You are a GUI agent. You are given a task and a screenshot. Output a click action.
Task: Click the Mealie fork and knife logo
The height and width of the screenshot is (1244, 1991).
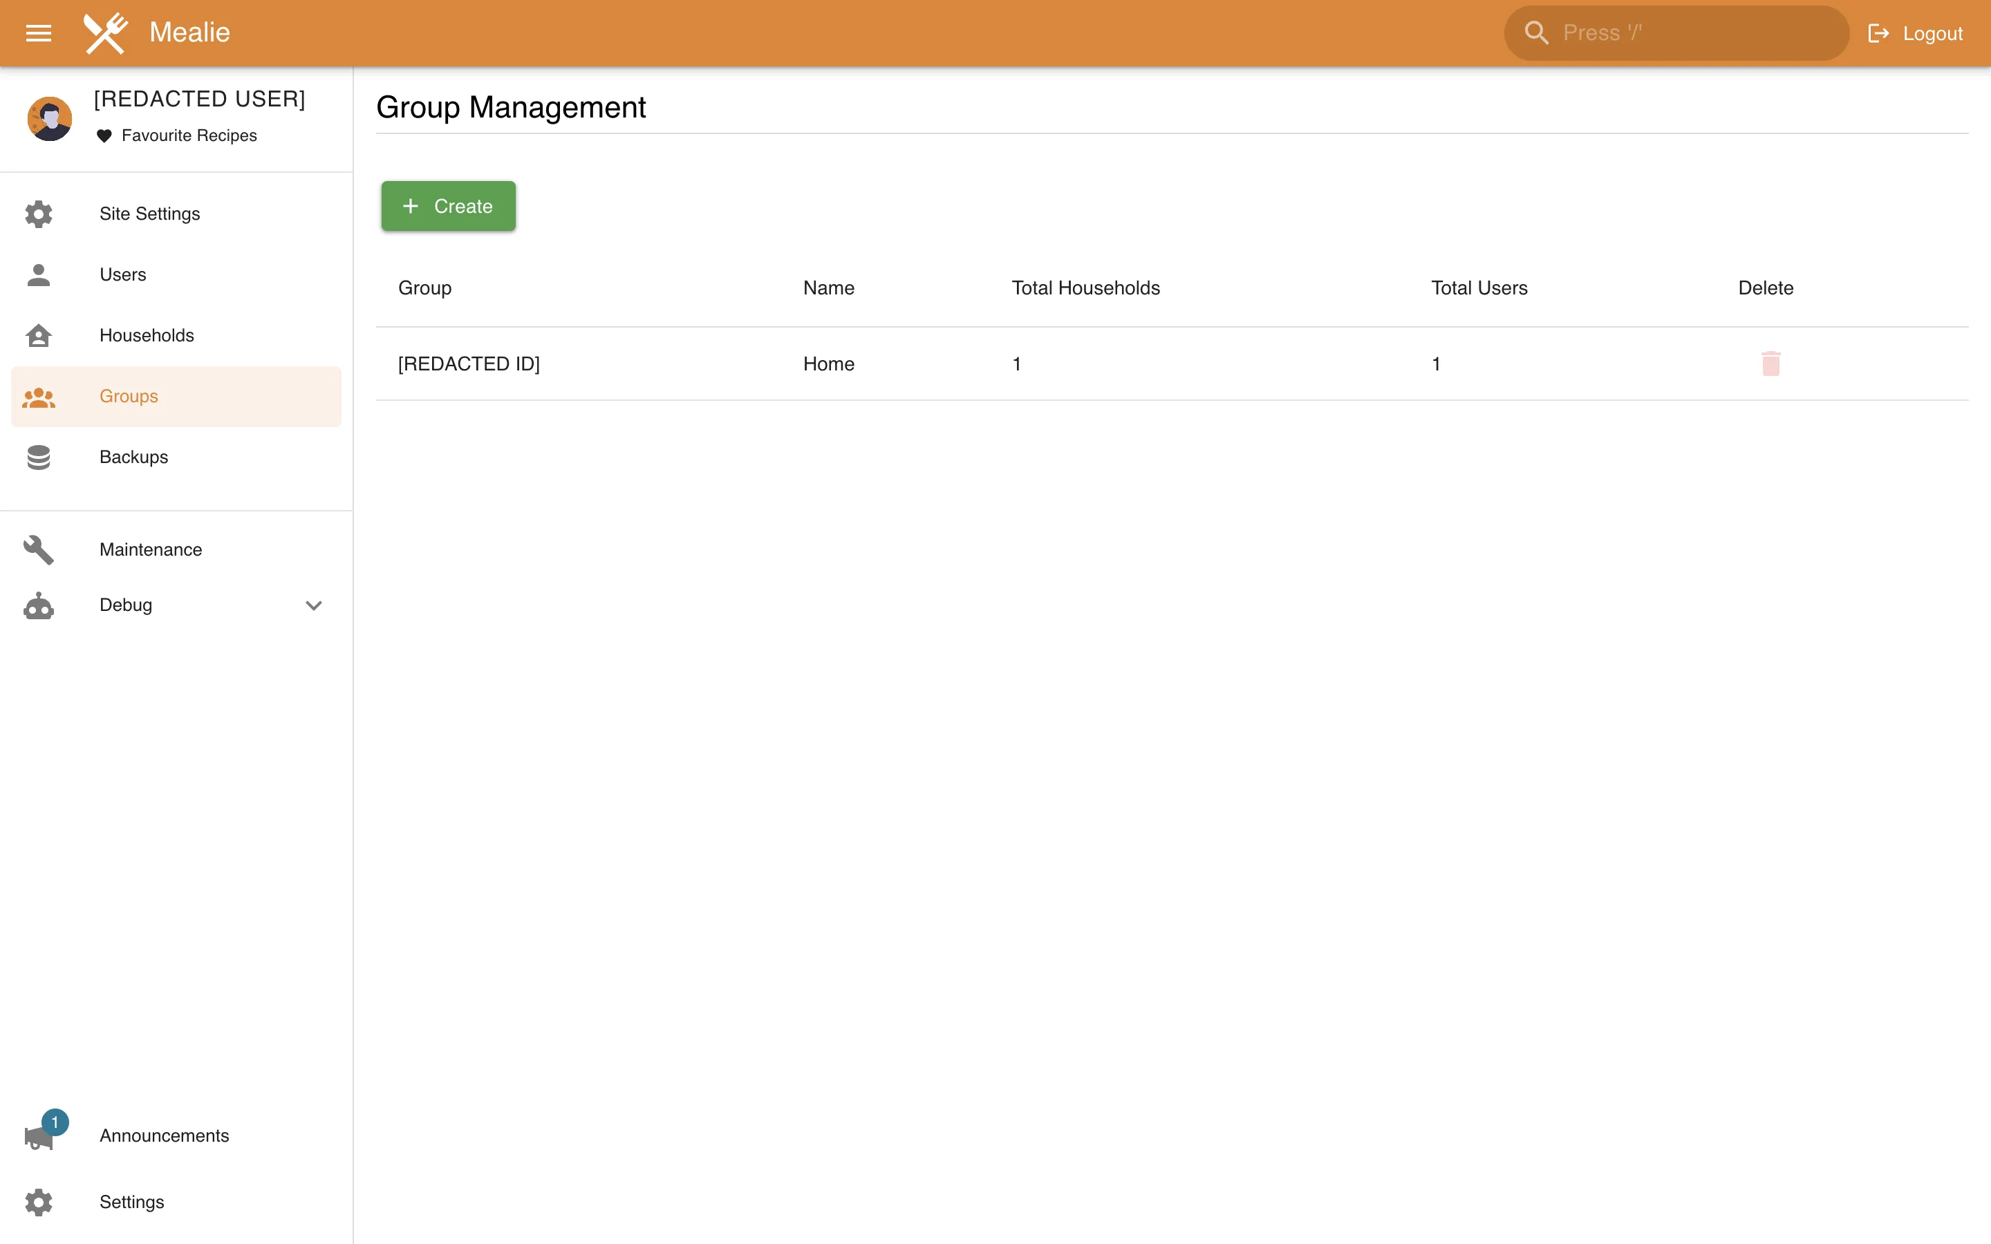coord(105,33)
